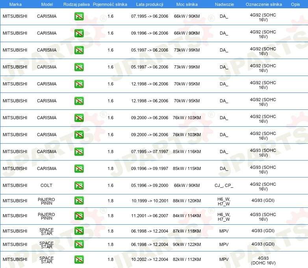The height and width of the screenshot is (268, 308).
Task: Click the Pojemność silnika column header
Action: tap(110, 4)
